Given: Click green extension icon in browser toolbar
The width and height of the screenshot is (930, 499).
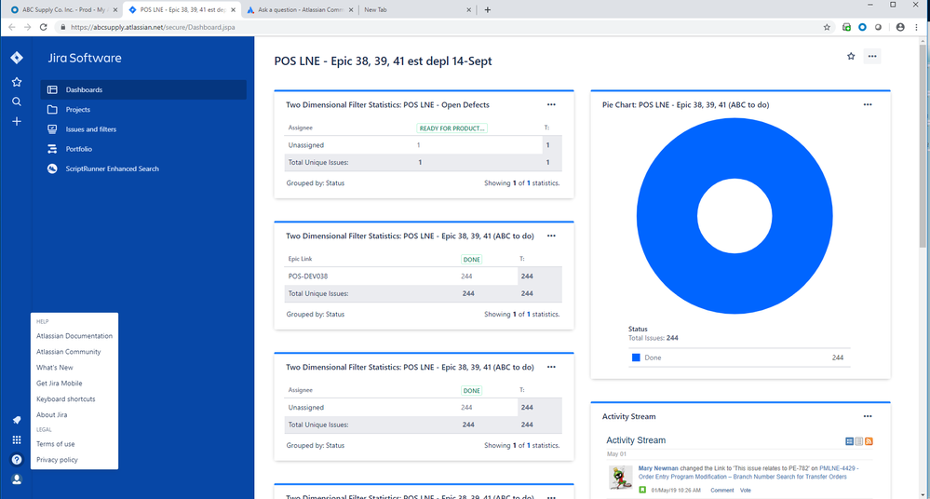Looking at the screenshot, I should [x=846, y=27].
